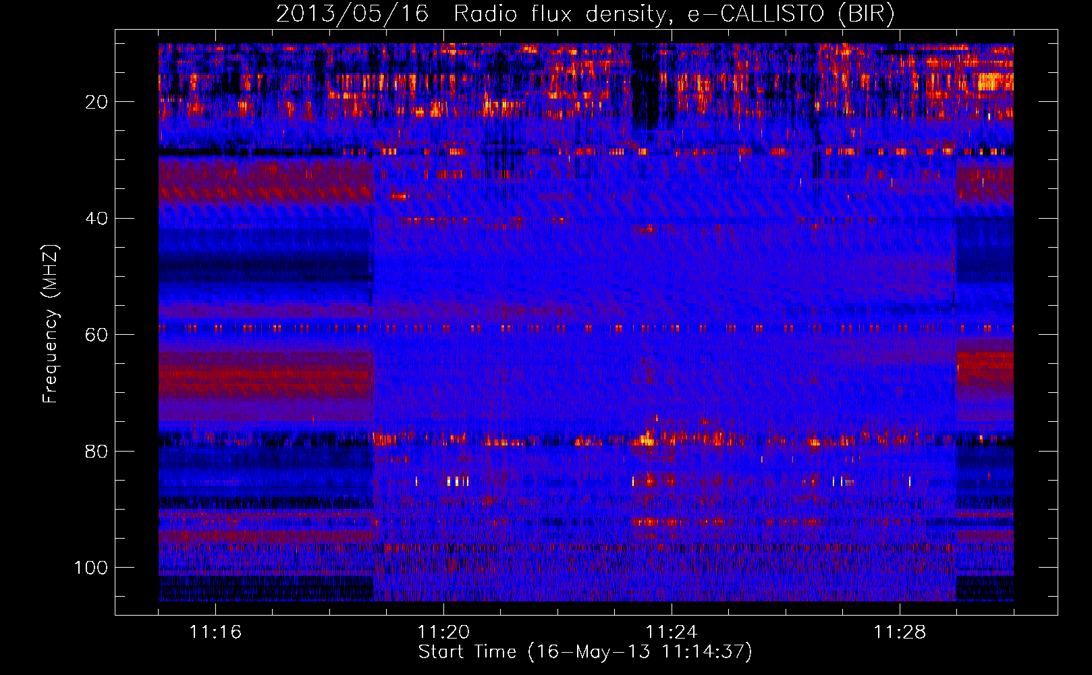The image size is (1092, 675).
Task: Click the '11:24' time tick label
Action: pos(672,632)
